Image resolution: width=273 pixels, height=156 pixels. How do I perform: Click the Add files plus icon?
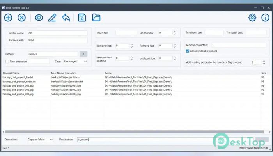[x=8, y=18]
